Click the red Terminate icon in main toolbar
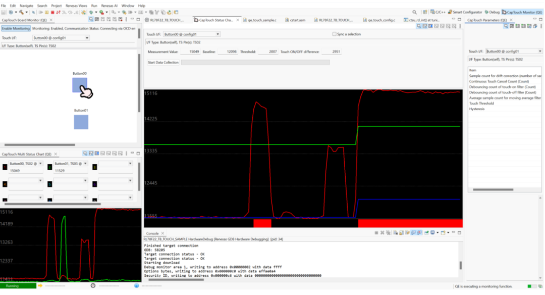545x295 pixels. pyautogui.click(x=52, y=12)
